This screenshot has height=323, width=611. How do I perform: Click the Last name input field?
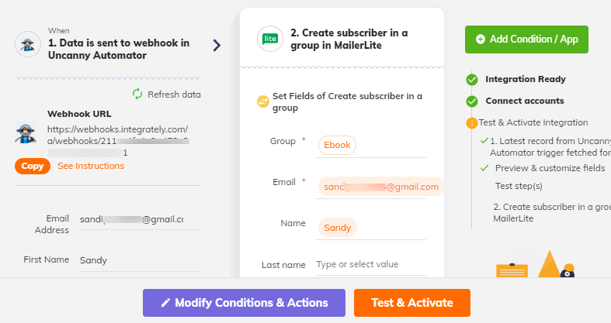(371, 264)
